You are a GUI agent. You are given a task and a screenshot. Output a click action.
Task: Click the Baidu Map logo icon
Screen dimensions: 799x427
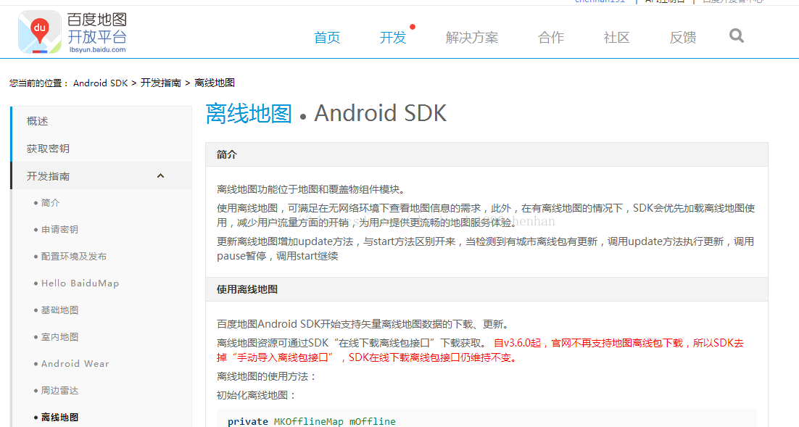40,32
